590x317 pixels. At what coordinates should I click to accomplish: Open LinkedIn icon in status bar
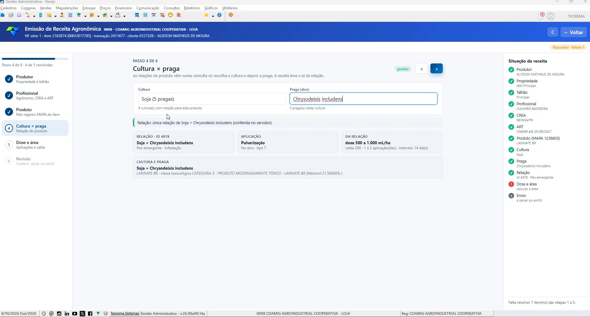(x=67, y=314)
